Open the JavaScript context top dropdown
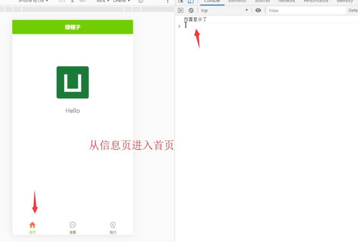358x242 pixels. 223,10
